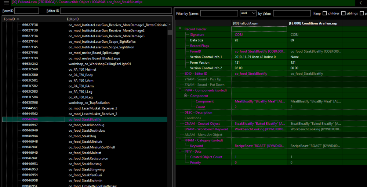Select record co_PA_T60_Body
This screenshot has width=367, height=187.
81,75
